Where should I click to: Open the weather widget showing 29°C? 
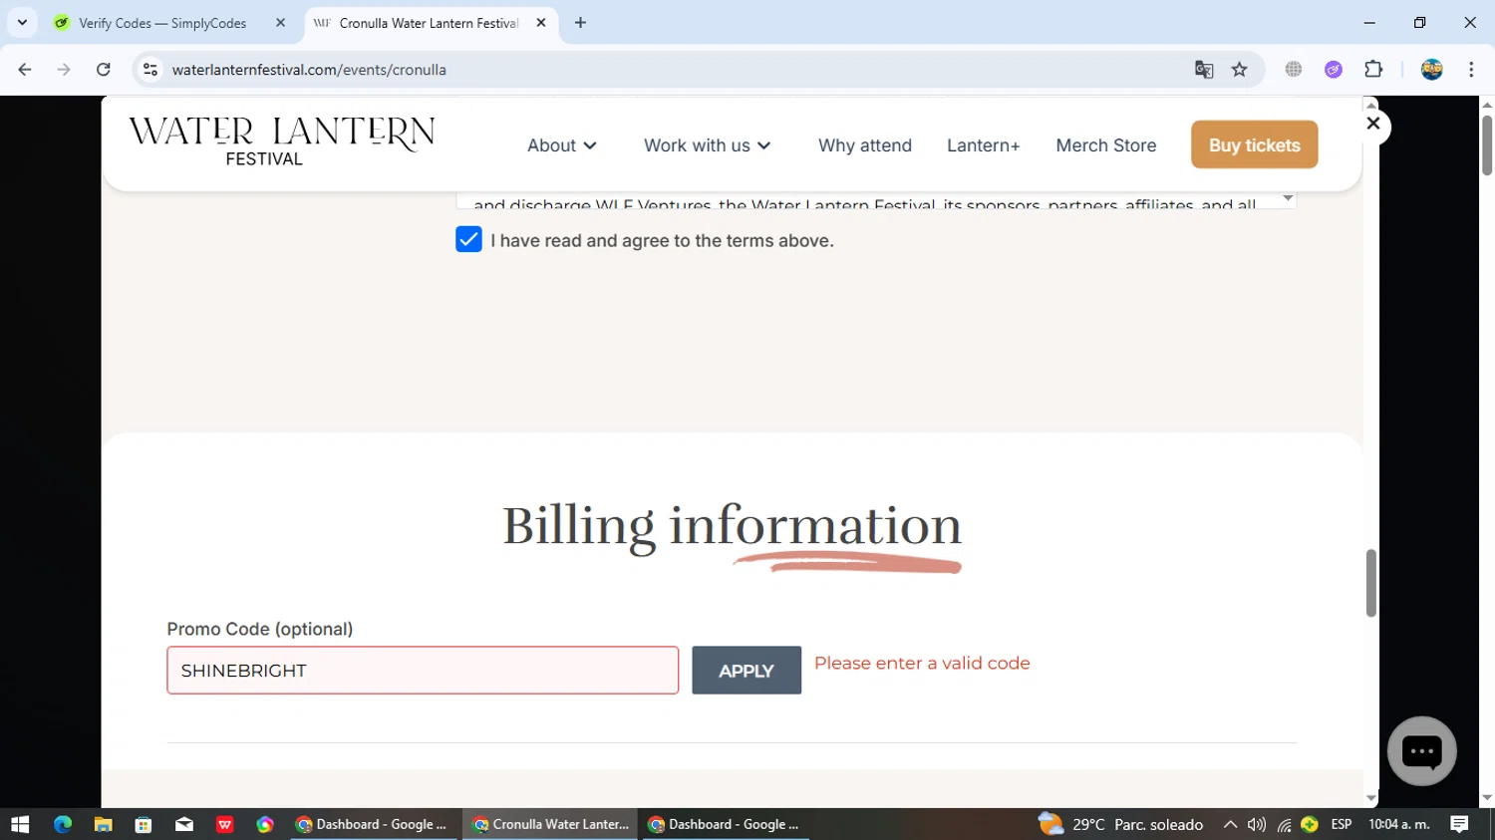click(1120, 824)
